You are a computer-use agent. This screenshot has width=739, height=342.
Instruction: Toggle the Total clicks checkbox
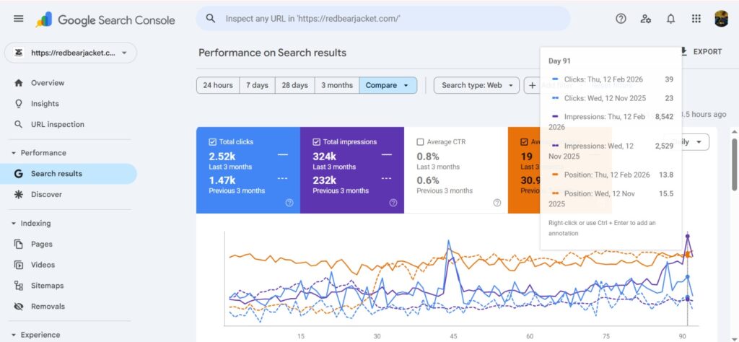click(213, 142)
